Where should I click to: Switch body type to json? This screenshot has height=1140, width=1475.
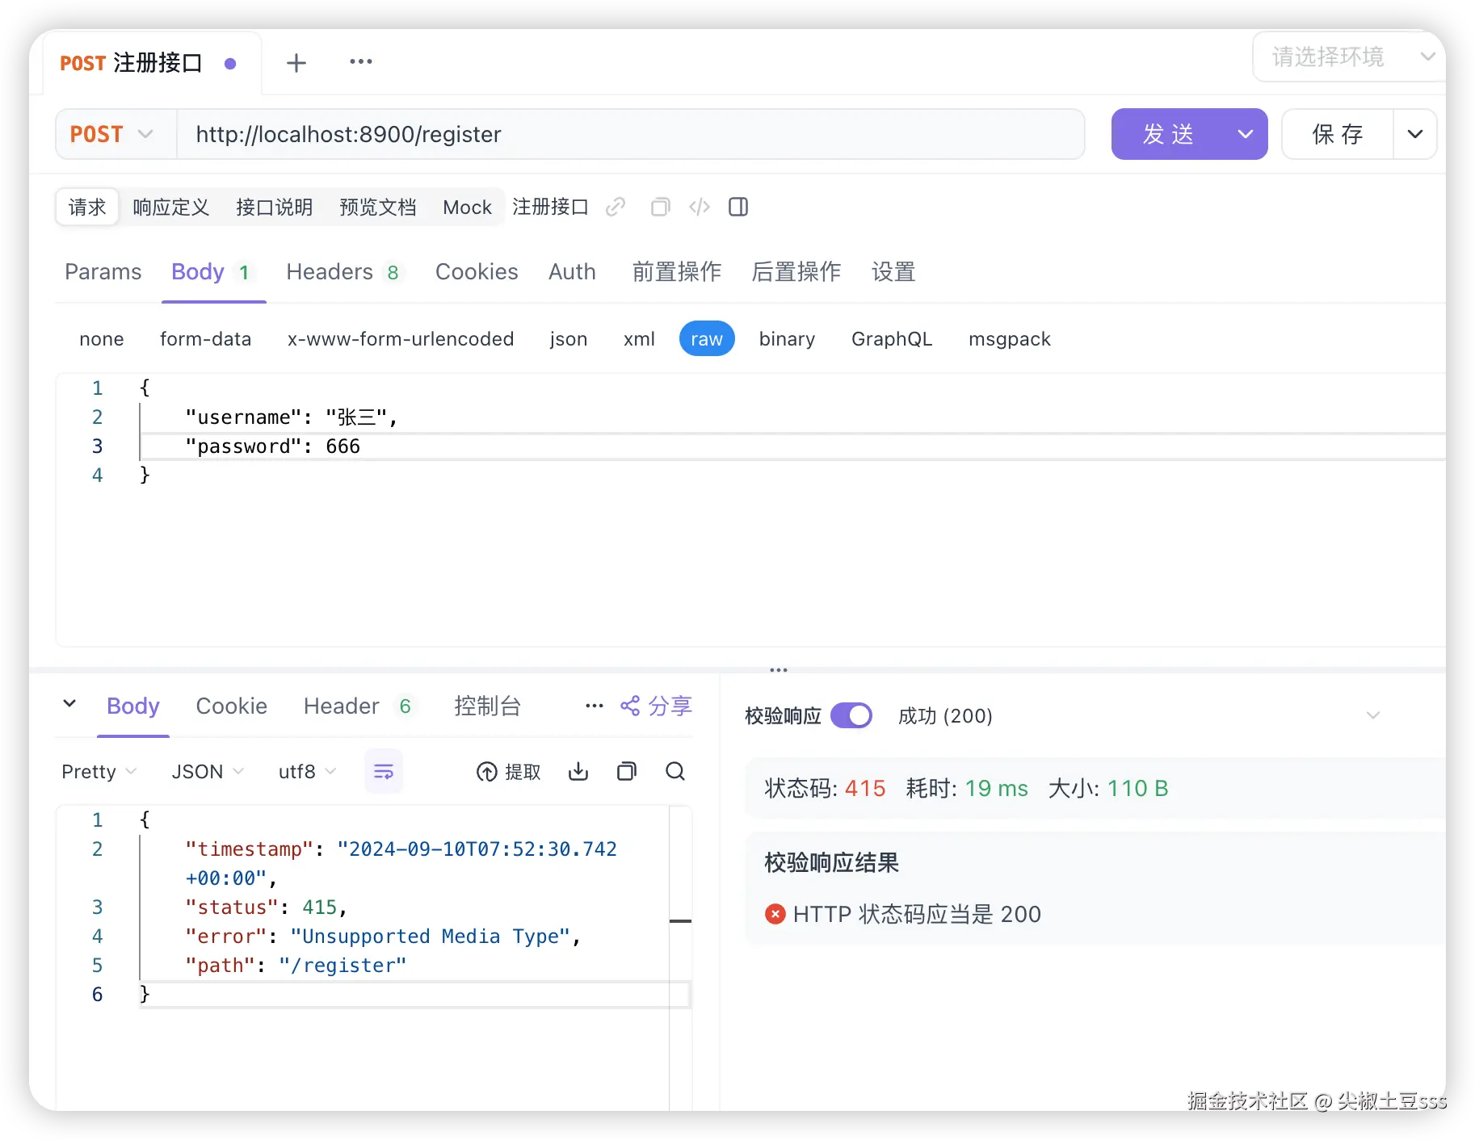pyautogui.click(x=569, y=338)
